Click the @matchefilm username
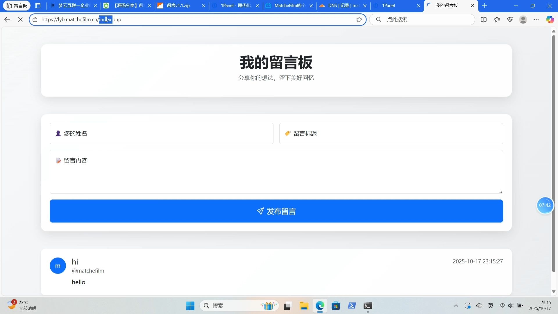Screen dimensions: 558x314 pyautogui.click(x=88, y=271)
